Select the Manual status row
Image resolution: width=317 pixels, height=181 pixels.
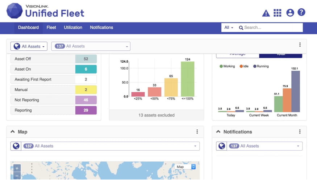pos(54,90)
